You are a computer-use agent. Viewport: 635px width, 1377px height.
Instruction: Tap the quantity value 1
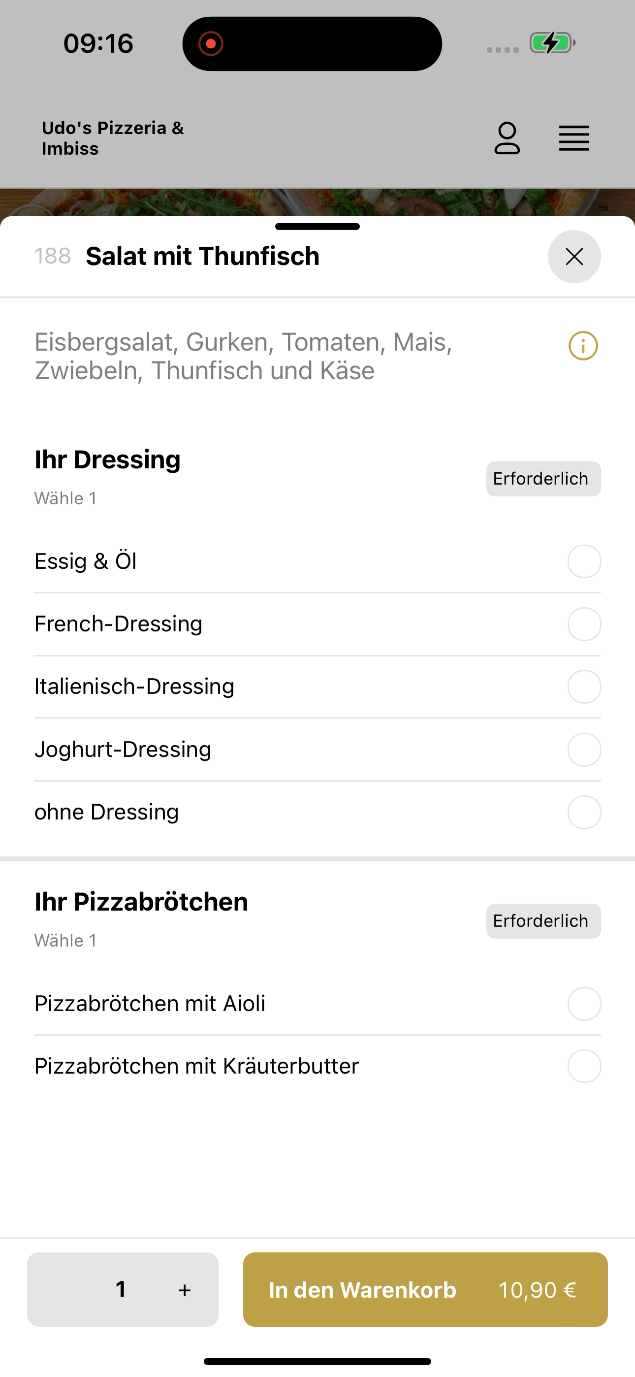point(121,1289)
